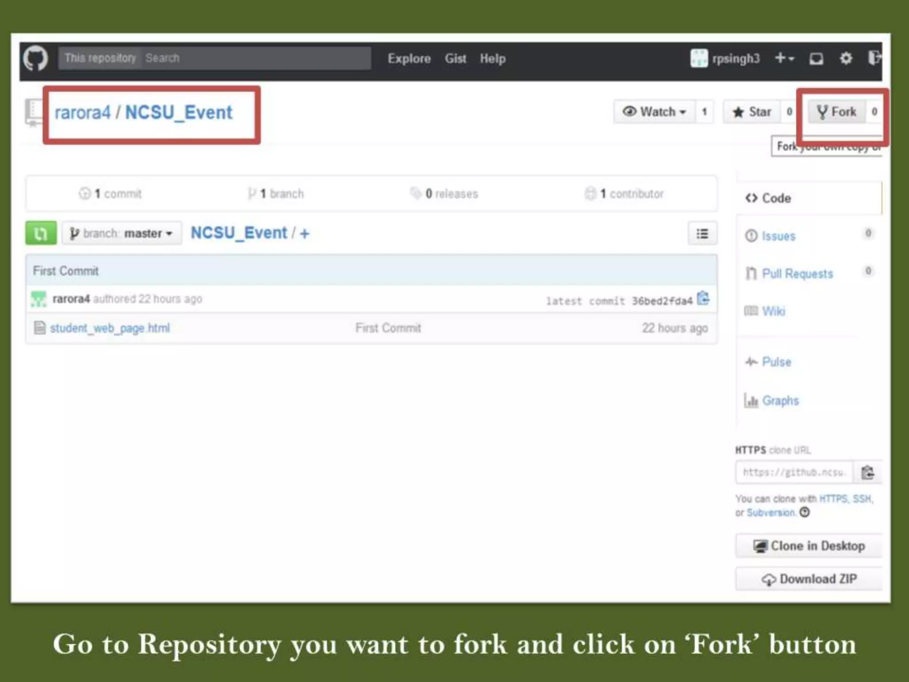
Task: Switch to the Issues tab
Action: point(778,236)
